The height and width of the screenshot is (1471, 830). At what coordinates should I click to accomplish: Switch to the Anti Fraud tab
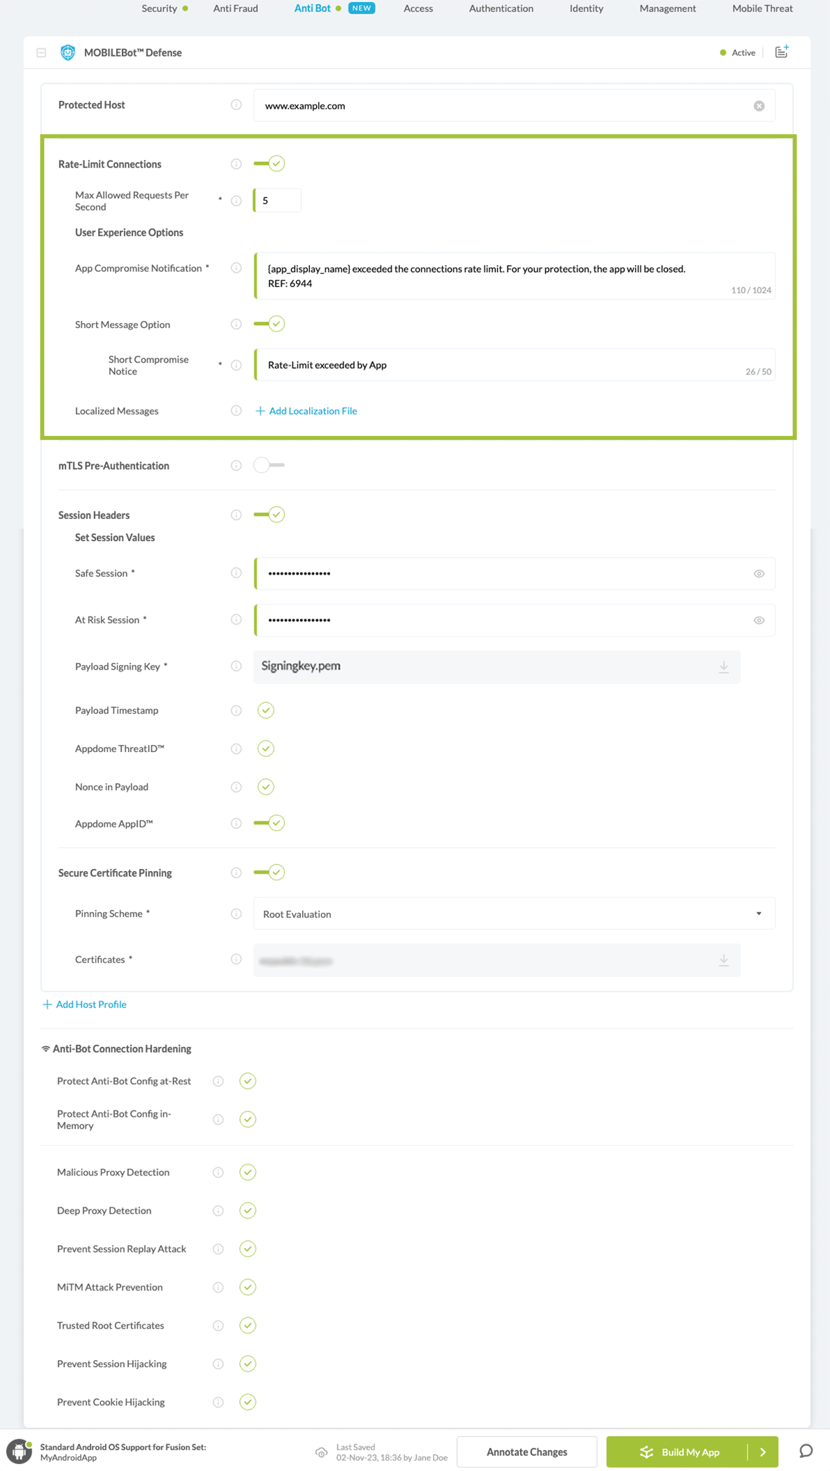[x=235, y=8]
